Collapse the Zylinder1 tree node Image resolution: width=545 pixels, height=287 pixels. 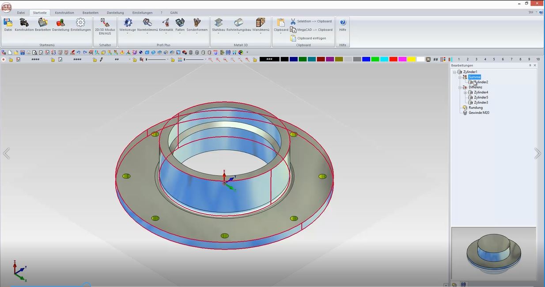[454, 72]
